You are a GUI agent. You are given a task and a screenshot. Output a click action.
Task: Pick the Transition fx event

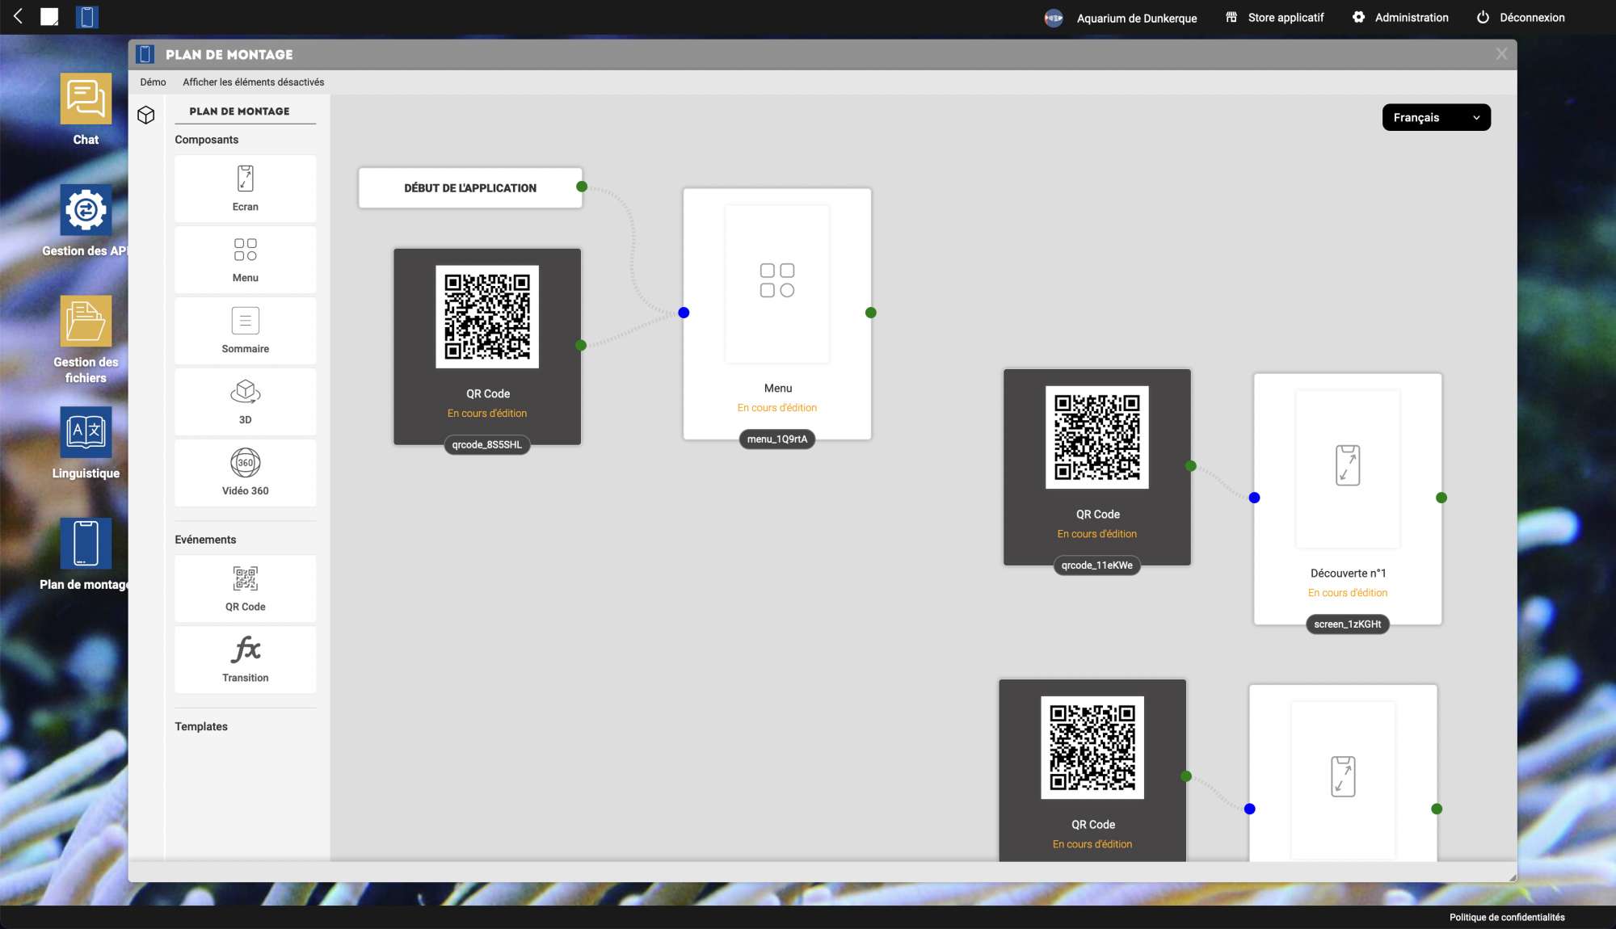(x=245, y=651)
